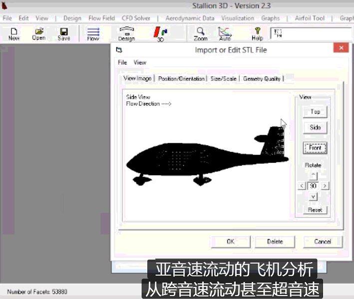Rotate model left with the left arrow
The height and width of the screenshot is (299, 354).
[302, 186]
